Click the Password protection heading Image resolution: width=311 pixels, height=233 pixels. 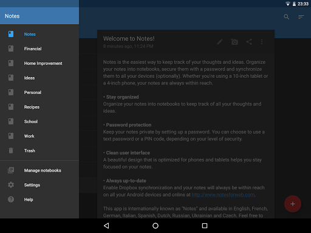point(129,125)
